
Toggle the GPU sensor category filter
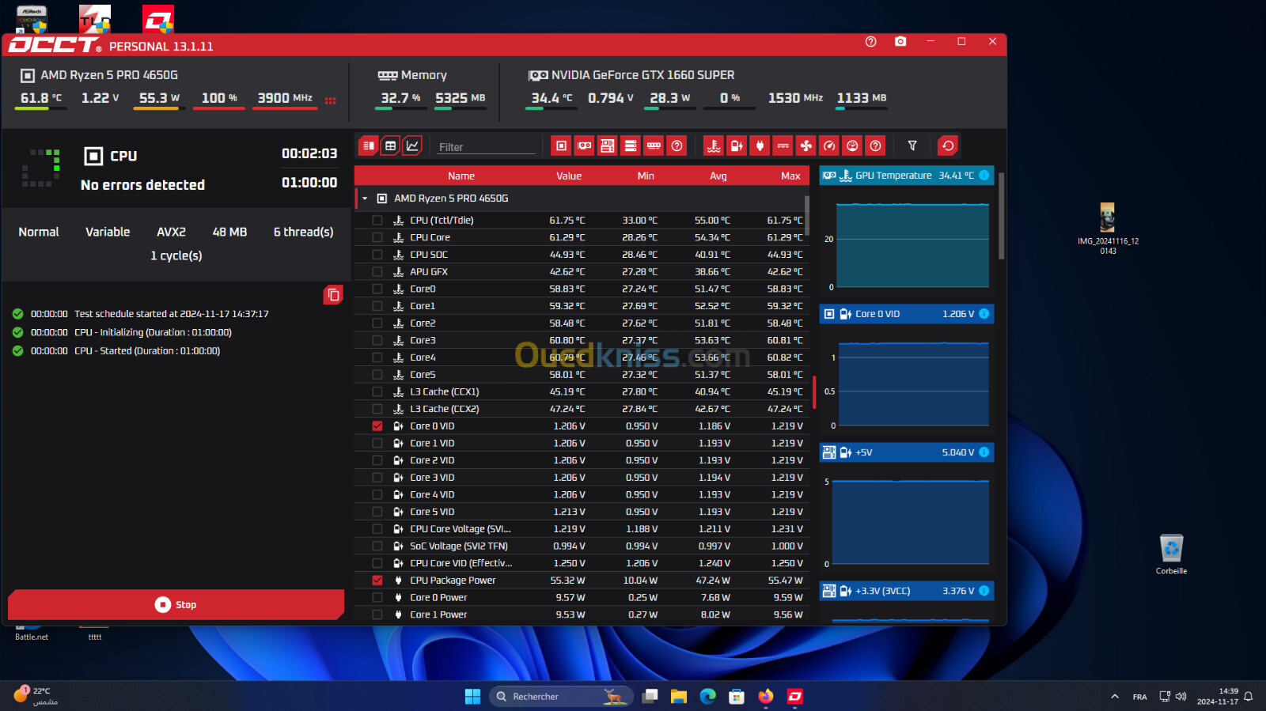tap(584, 146)
